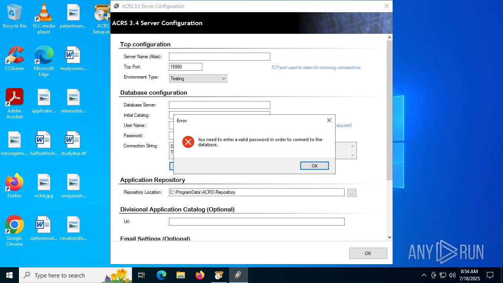Image resolution: width=503 pixels, height=283 pixels.
Task: Open the notification center
Action: coord(490,275)
